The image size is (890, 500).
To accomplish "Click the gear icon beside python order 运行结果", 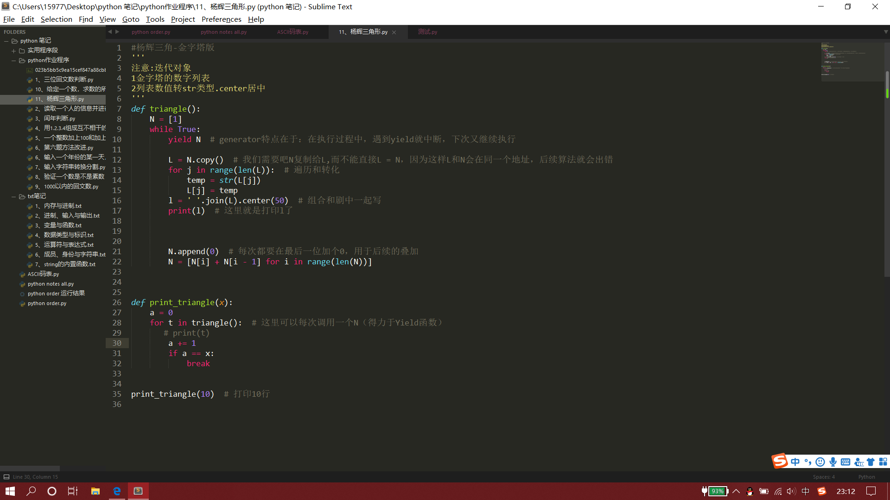I will 22,293.
